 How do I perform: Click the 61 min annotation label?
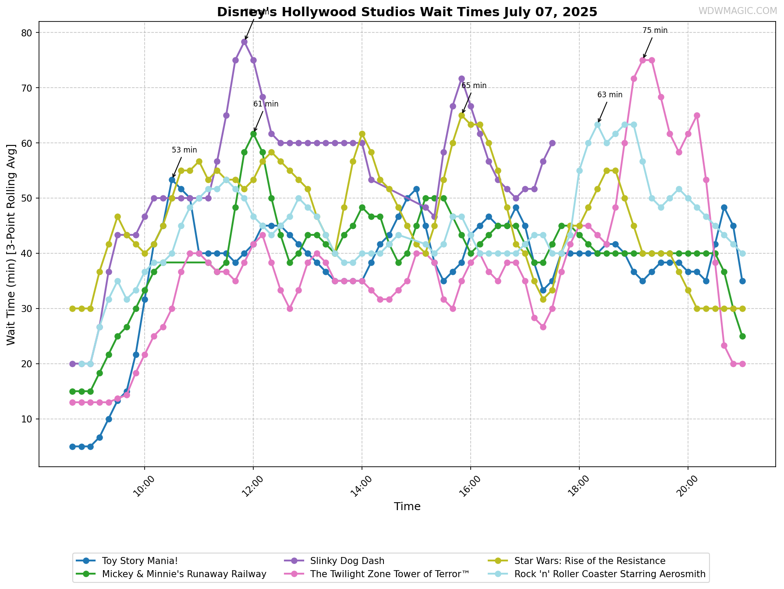pyautogui.click(x=266, y=104)
